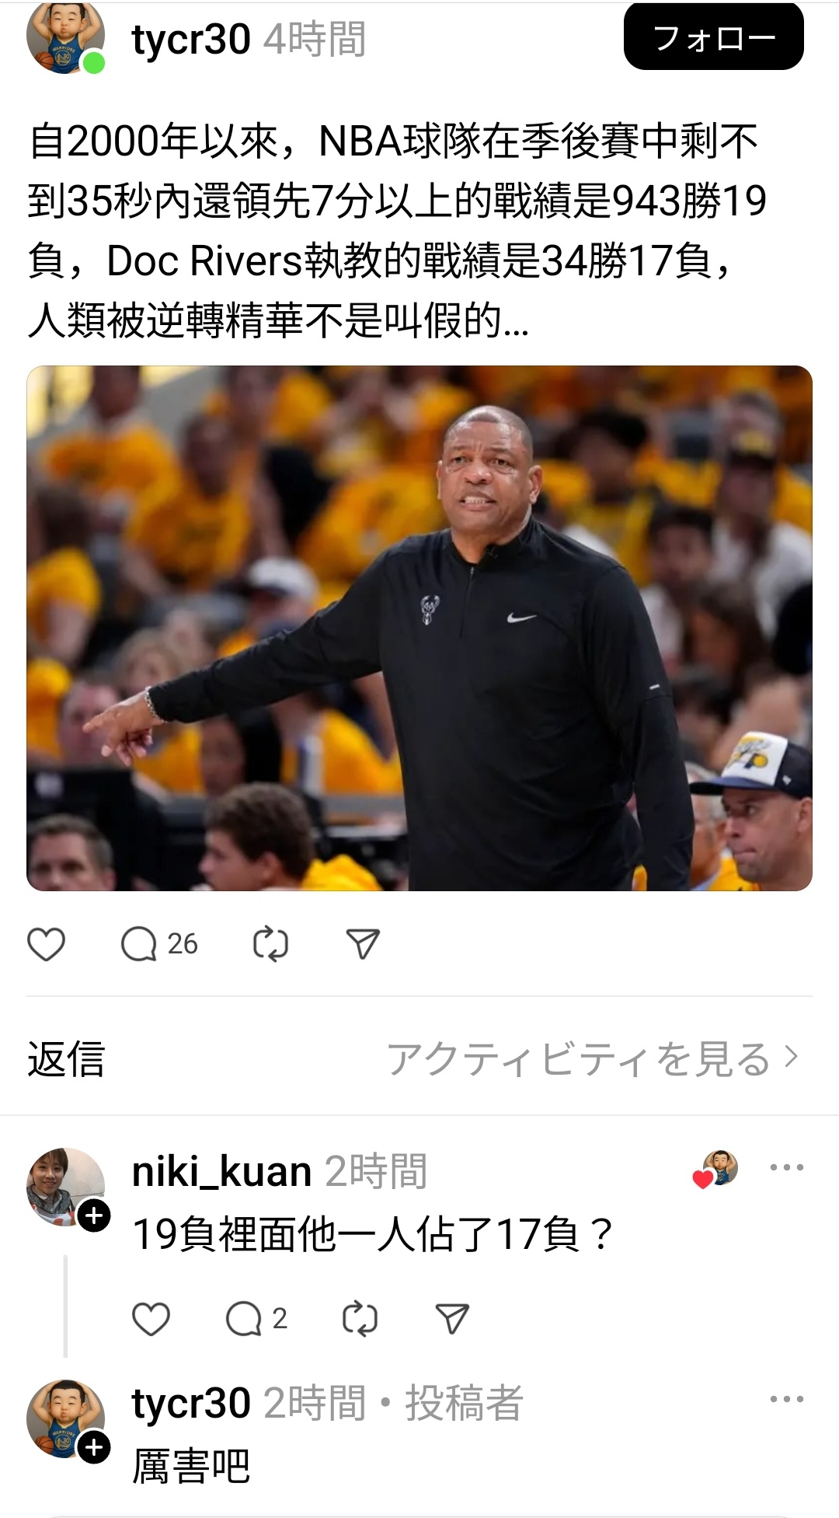
Task: Open アクティビティを見る activity view
Action: [x=593, y=1058]
